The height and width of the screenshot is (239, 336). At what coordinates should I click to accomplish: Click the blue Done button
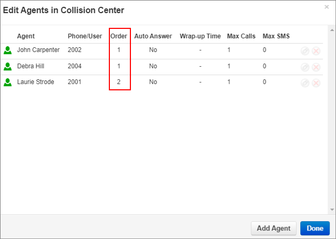click(315, 228)
